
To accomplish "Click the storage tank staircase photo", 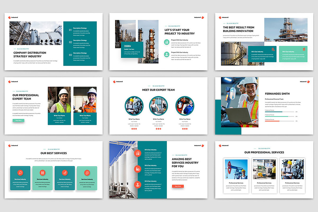I will (x=243, y=54).
